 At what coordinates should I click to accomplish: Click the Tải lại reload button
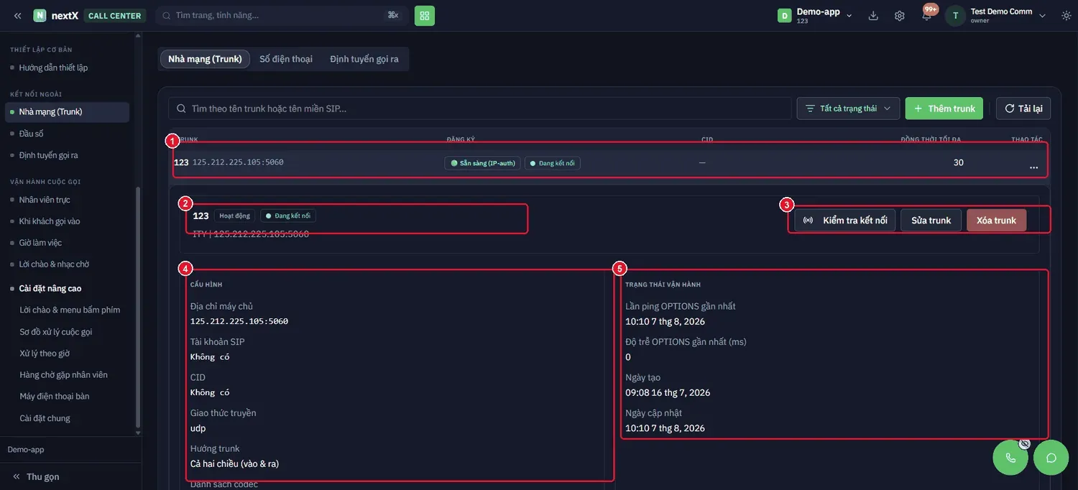click(1023, 108)
